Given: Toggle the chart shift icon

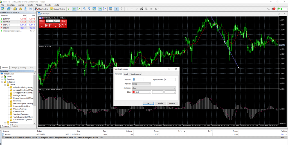Looking at the screenshot, I should [105, 9].
